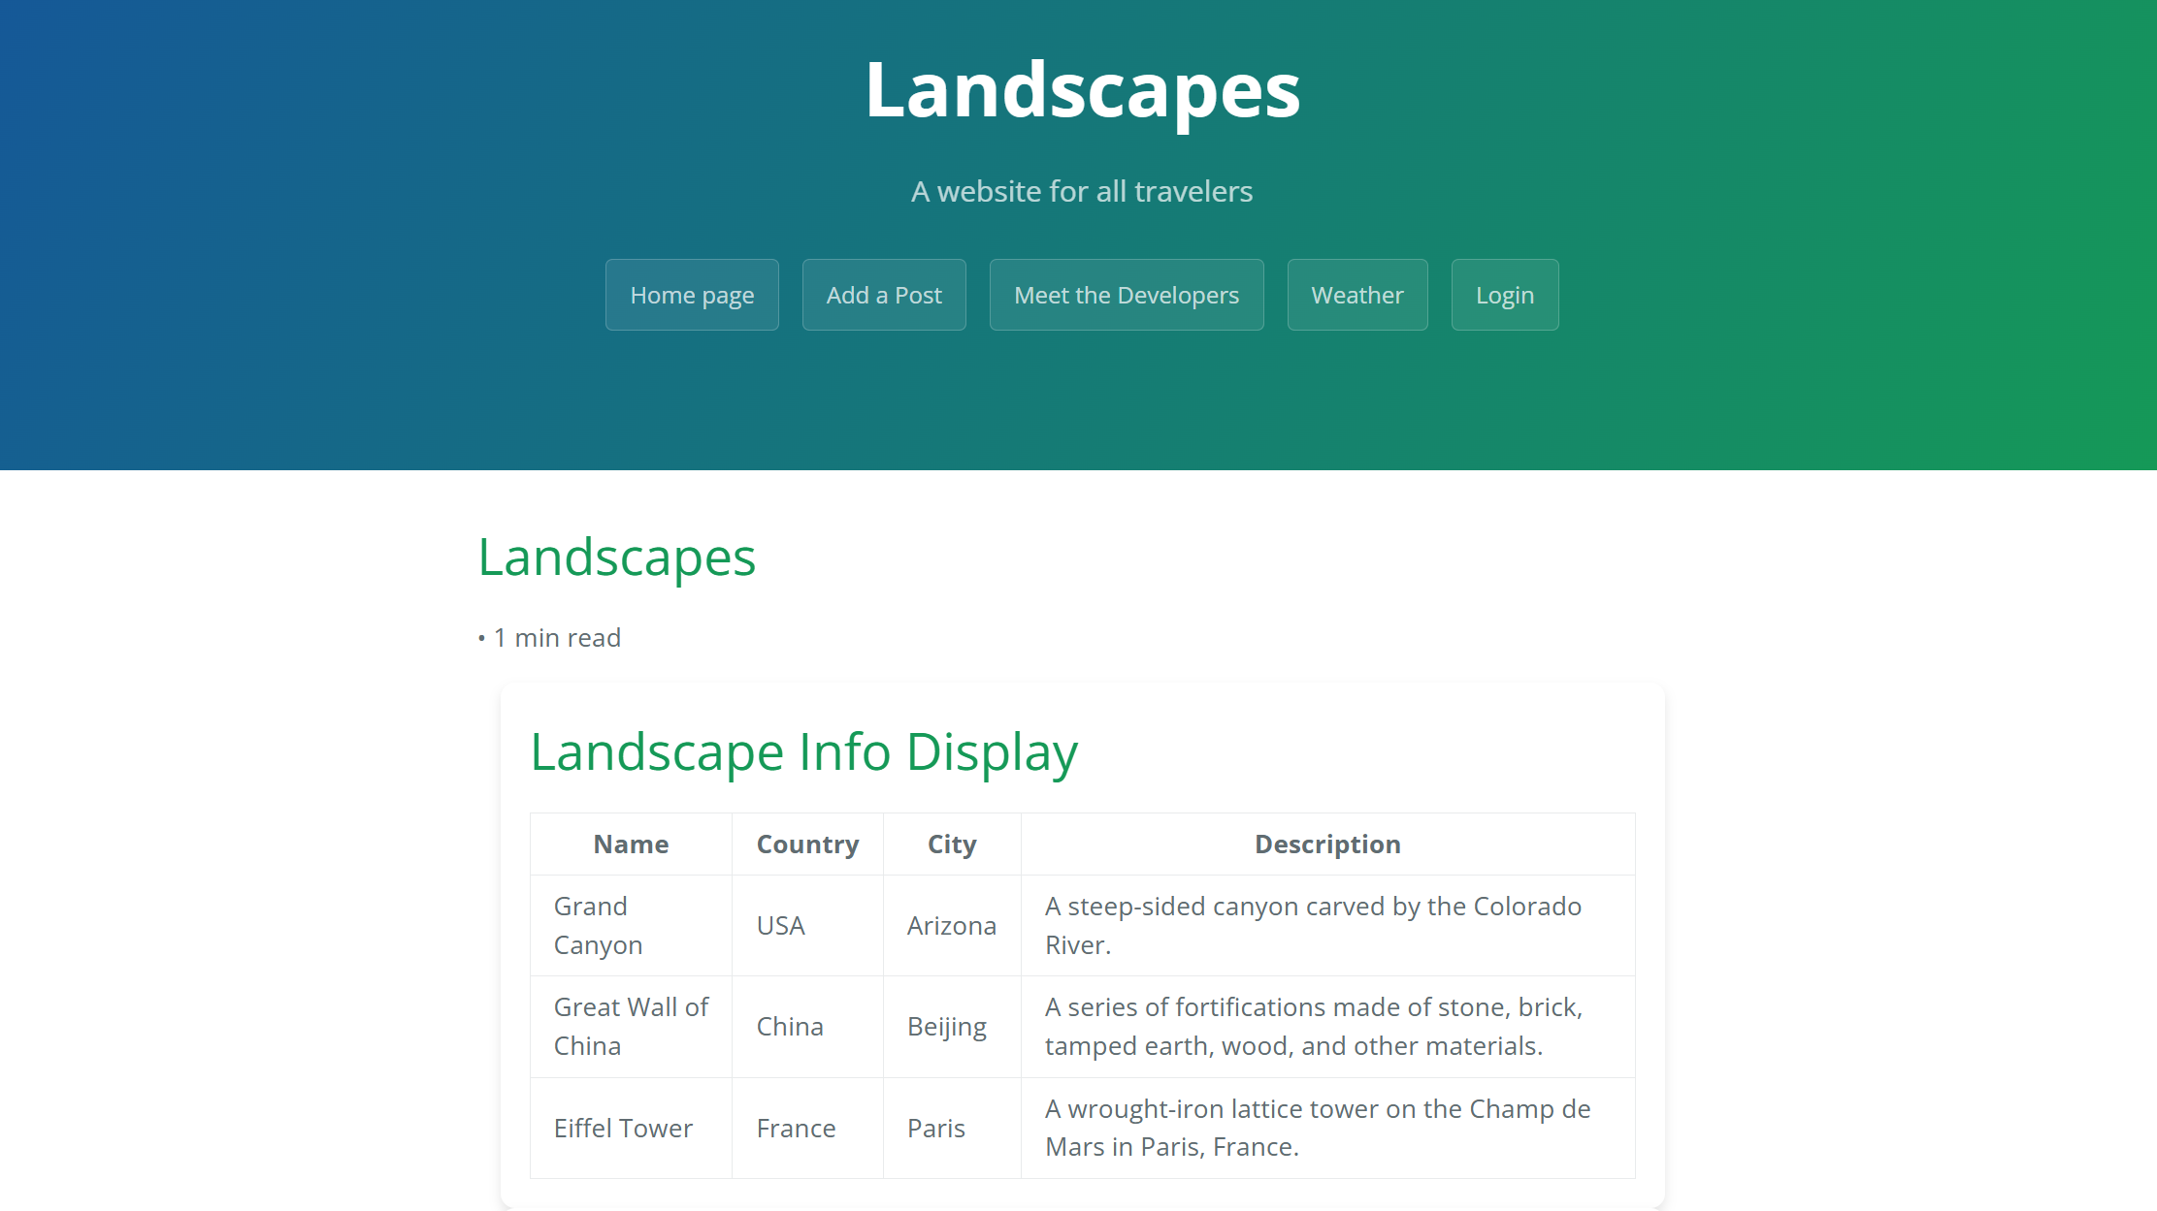Go to the Weather page

click(x=1357, y=295)
